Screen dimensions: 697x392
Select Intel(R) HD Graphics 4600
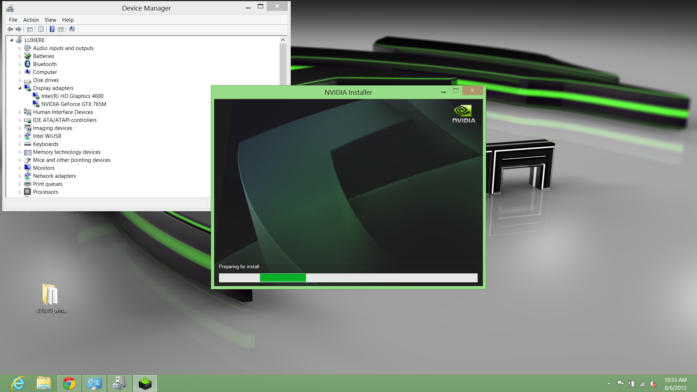(x=72, y=96)
